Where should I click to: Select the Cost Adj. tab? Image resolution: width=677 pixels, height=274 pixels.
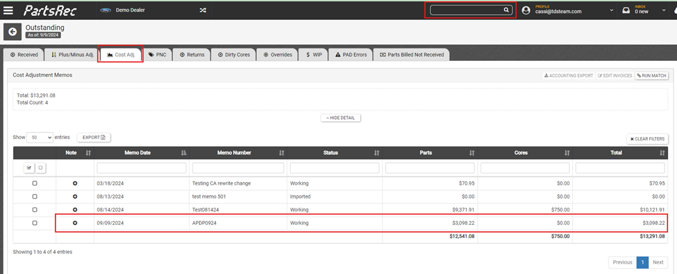click(x=121, y=55)
